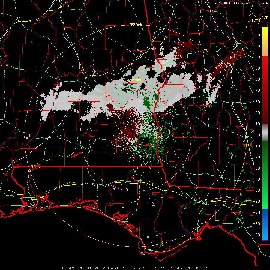The height and width of the screenshot is (270, 270).
Task: Click the 50 value on the velocity scale
Action: (x=258, y=79)
